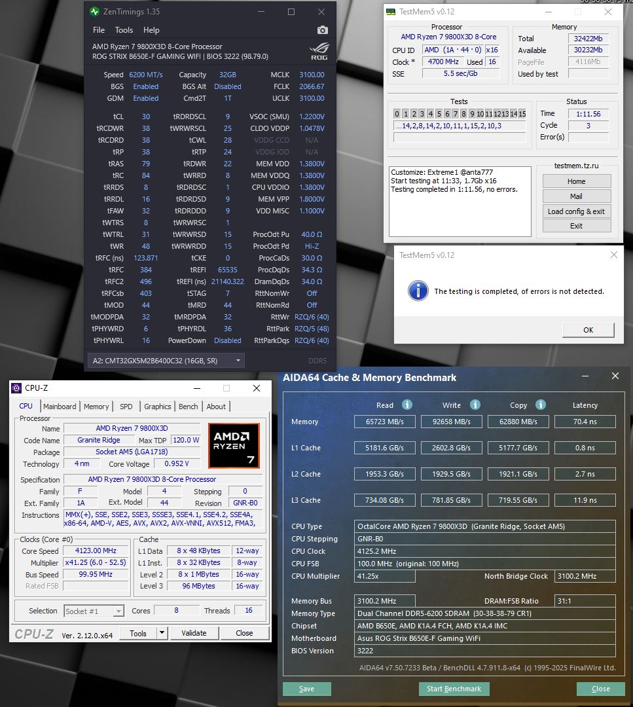Click the Memory Read 65723 MB/s field

[385, 422]
